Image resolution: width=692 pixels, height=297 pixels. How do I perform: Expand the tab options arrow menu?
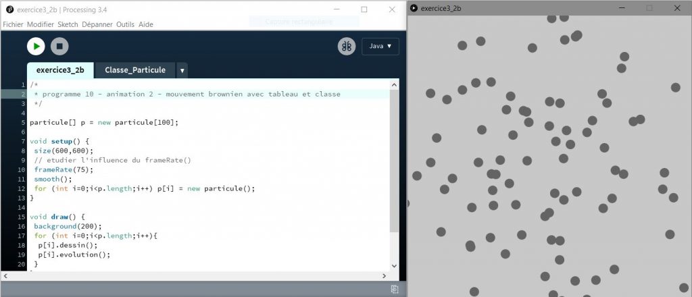click(182, 70)
